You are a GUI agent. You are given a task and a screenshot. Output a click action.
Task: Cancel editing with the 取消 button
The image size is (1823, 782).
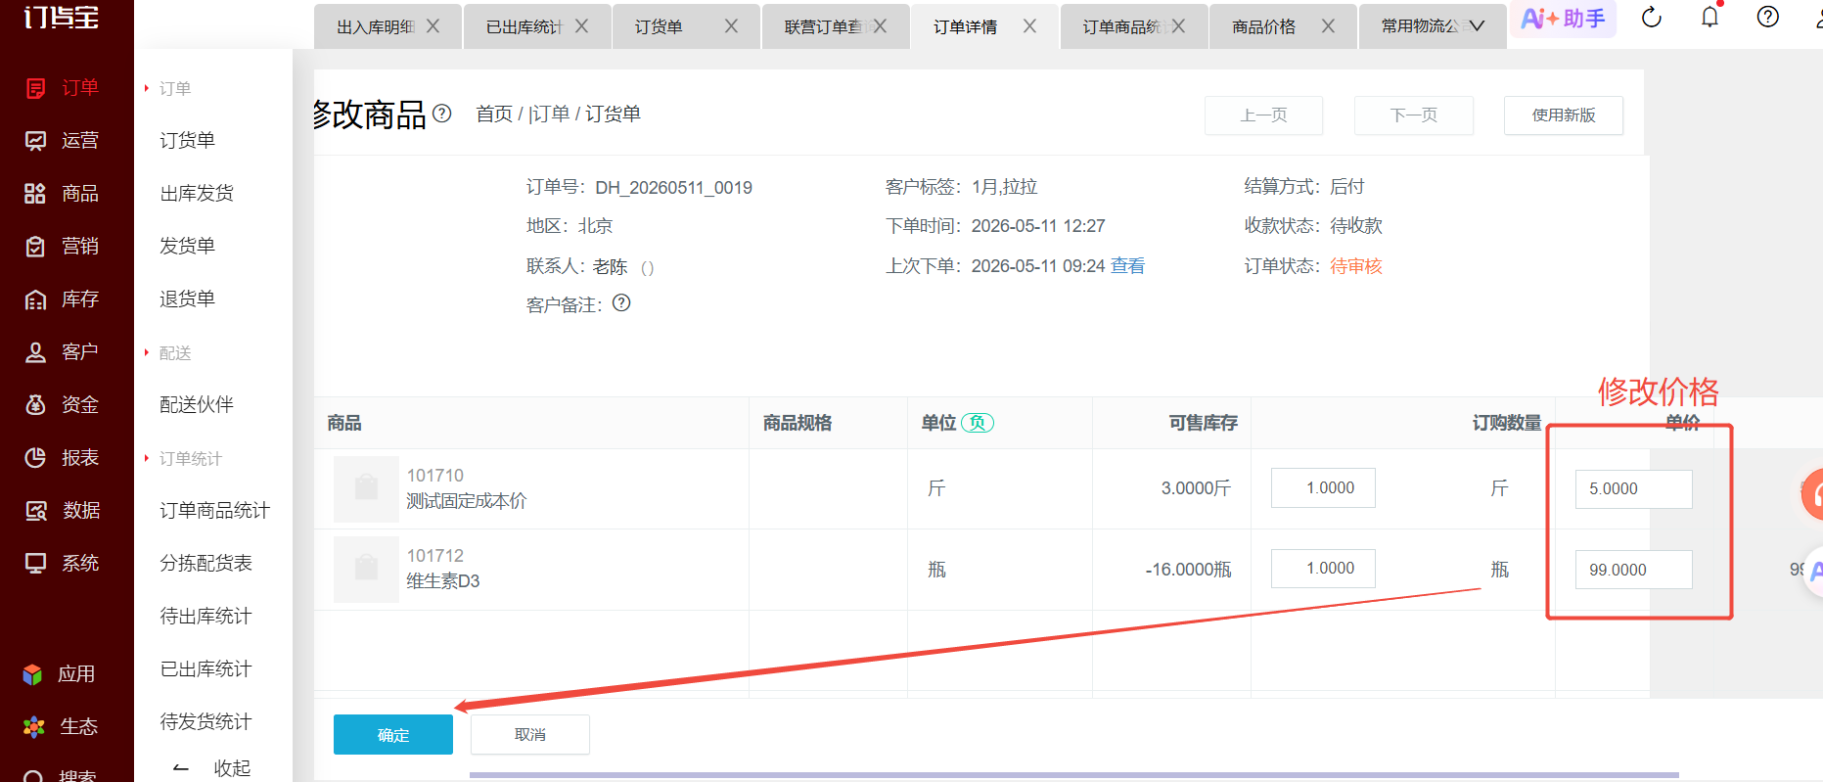pos(530,735)
